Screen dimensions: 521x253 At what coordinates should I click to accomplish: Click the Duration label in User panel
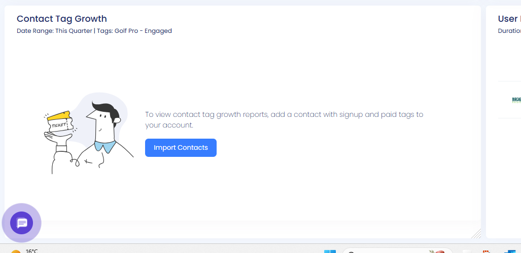click(509, 31)
